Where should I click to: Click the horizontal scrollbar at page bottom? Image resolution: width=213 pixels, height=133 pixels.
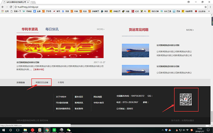point(140,126)
